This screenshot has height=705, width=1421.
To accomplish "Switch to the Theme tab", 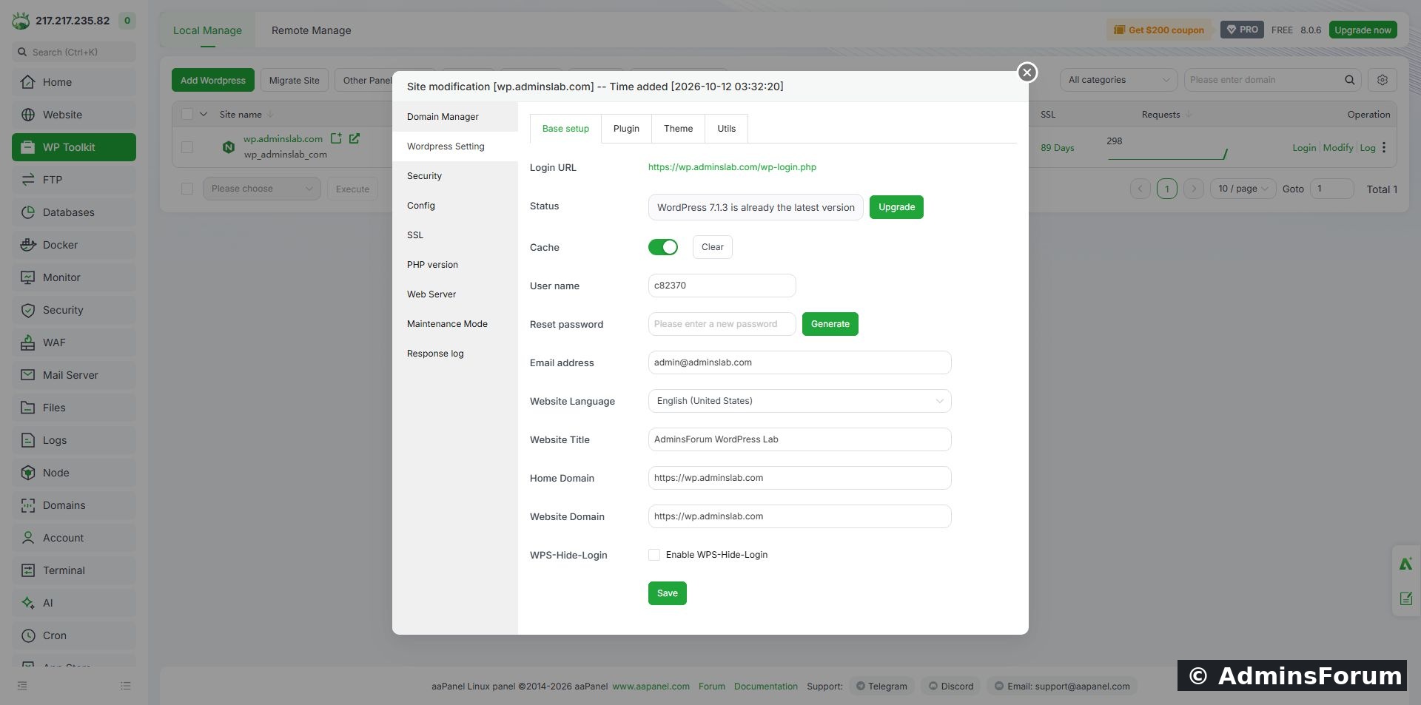I will coord(678,129).
